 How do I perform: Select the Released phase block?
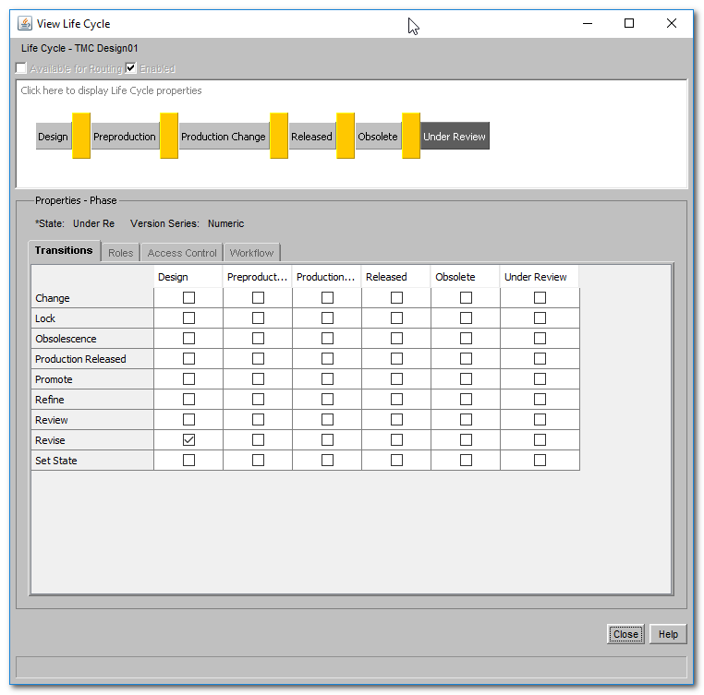tap(311, 137)
